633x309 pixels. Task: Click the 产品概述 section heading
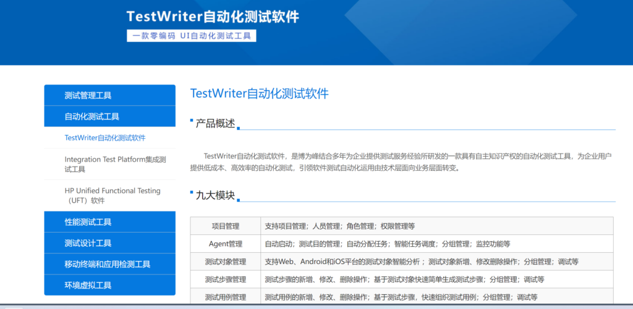215,124
